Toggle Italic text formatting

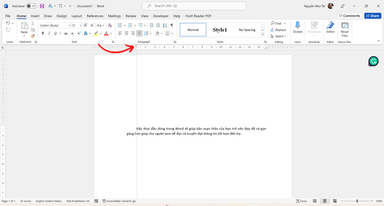49,33
